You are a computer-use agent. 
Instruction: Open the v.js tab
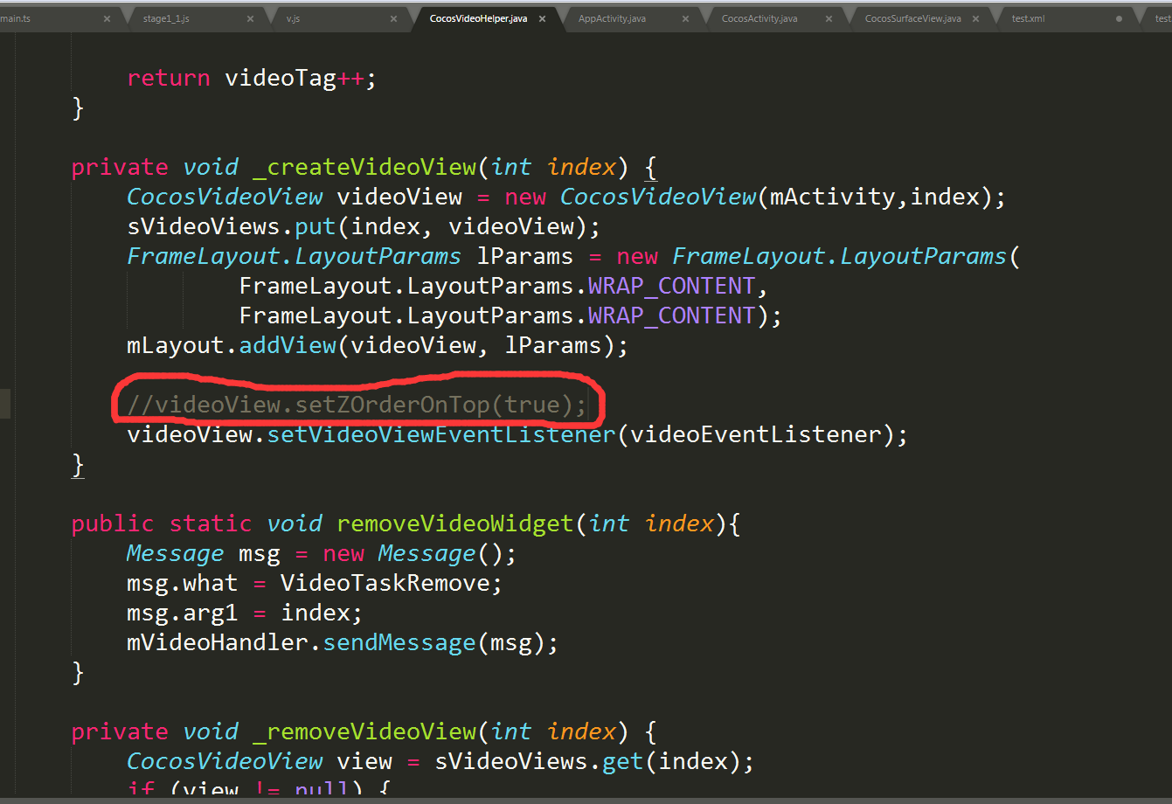(x=293, y=18)
